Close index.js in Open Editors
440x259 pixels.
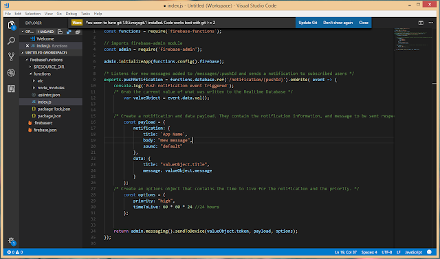[27, 46]
